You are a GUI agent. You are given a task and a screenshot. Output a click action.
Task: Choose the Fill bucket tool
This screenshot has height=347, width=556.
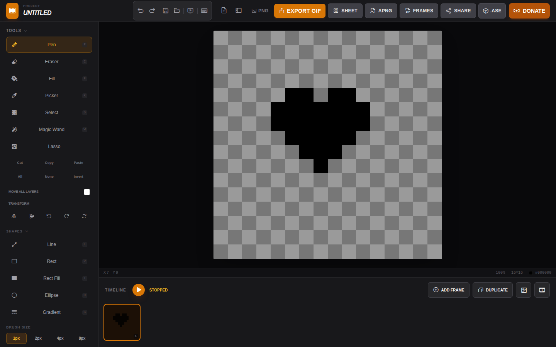coord(49,79)
